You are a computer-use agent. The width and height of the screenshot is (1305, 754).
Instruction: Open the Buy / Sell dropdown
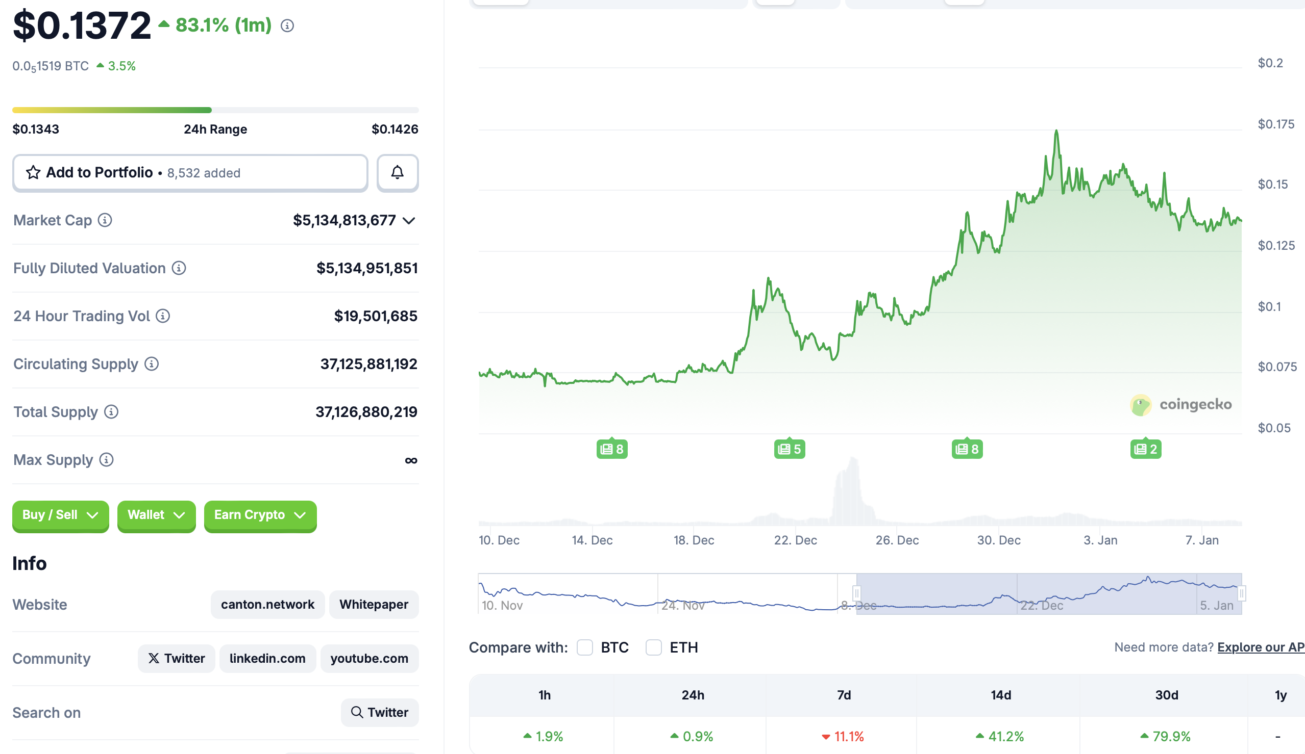point(60,515)
